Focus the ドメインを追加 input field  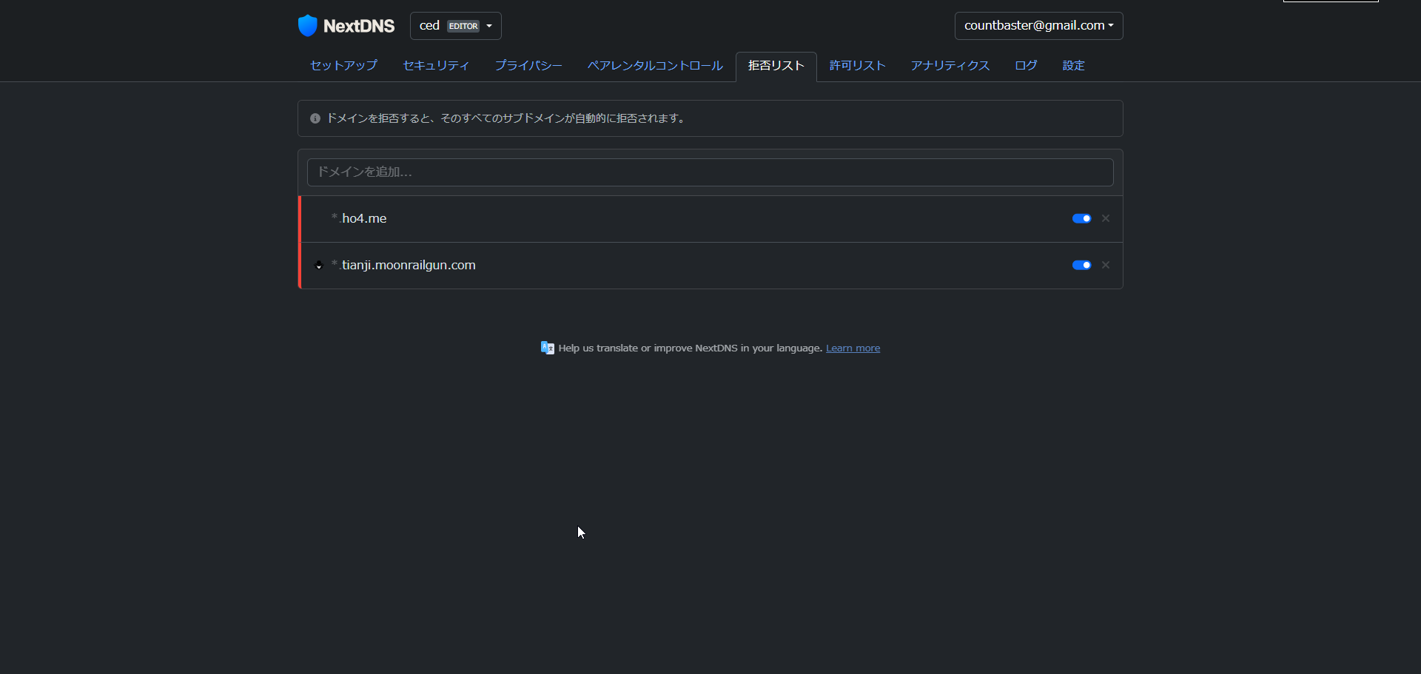click(x=710, y=172)
